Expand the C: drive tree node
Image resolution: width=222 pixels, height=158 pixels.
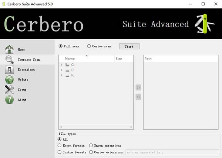click(61, 65)
